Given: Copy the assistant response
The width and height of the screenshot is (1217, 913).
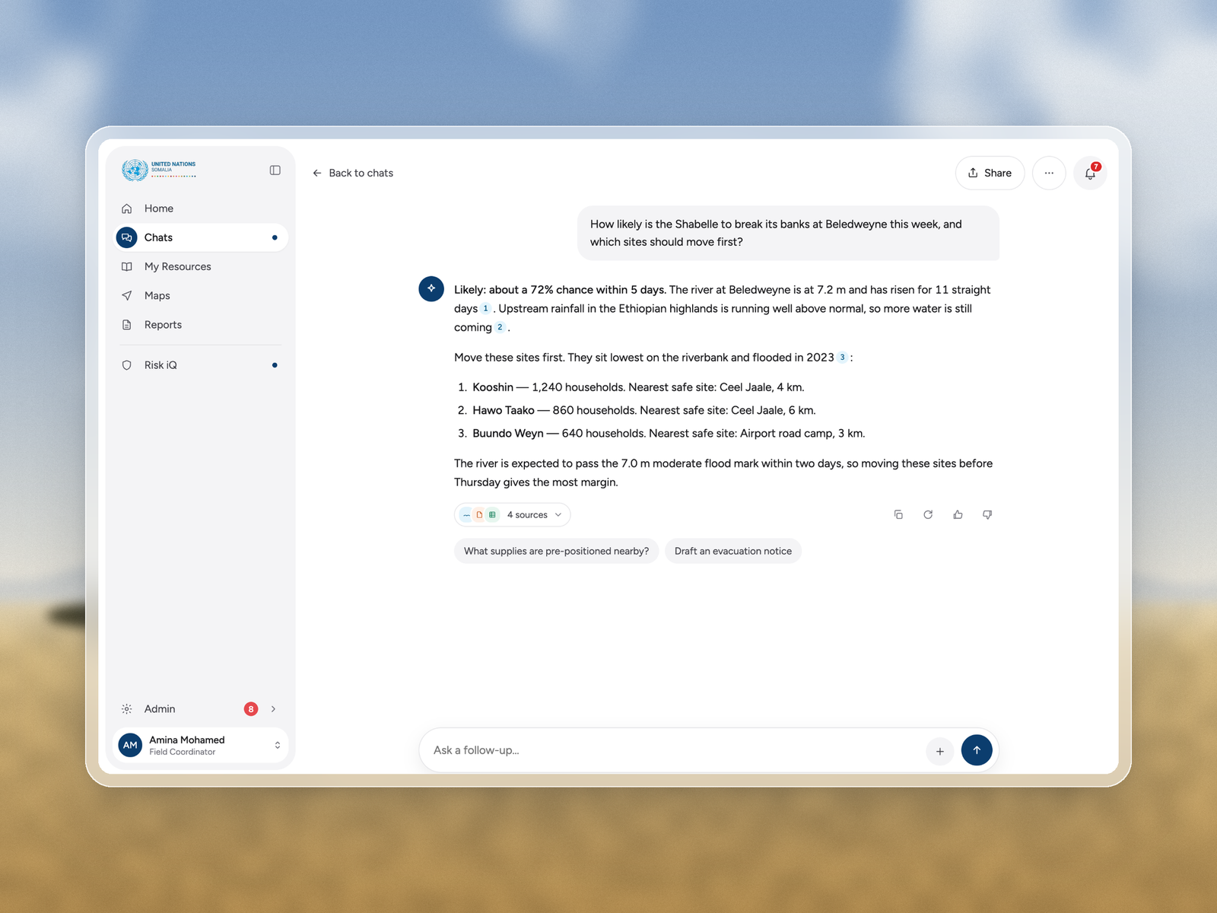Looking at the screenshot, I should tap(898, 515).
